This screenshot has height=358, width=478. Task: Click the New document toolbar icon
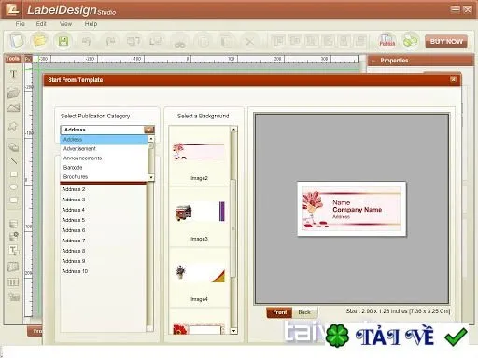(x=17, y=41)
